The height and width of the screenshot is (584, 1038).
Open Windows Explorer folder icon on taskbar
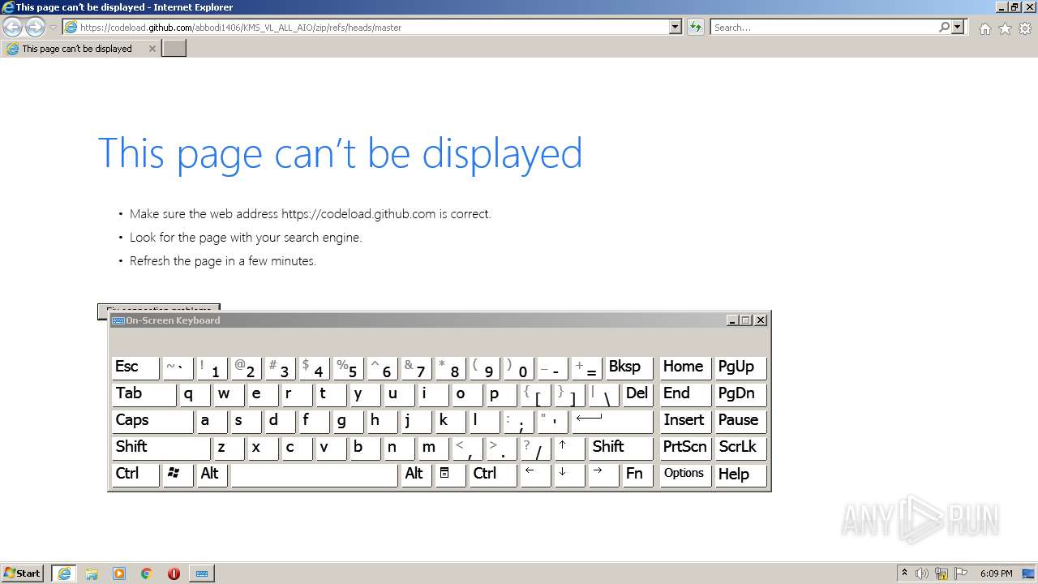point(92,573)
